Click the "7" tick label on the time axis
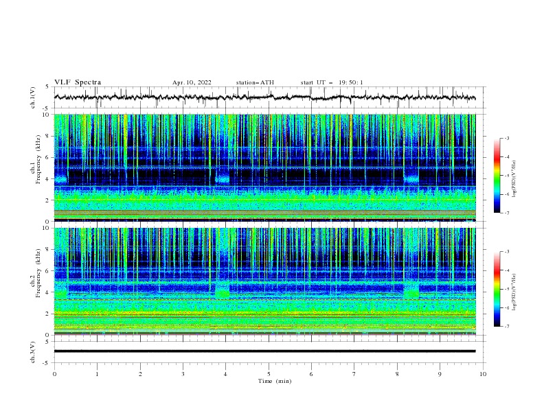The height and width of the screenshot is (420, 544). click(x=354, y=374)
